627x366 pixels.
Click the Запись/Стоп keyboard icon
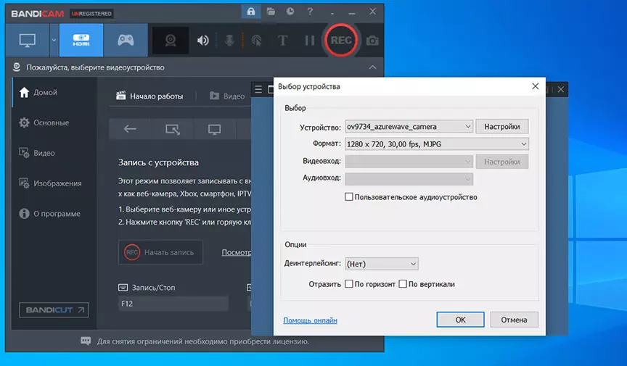[x=123, y=288]
